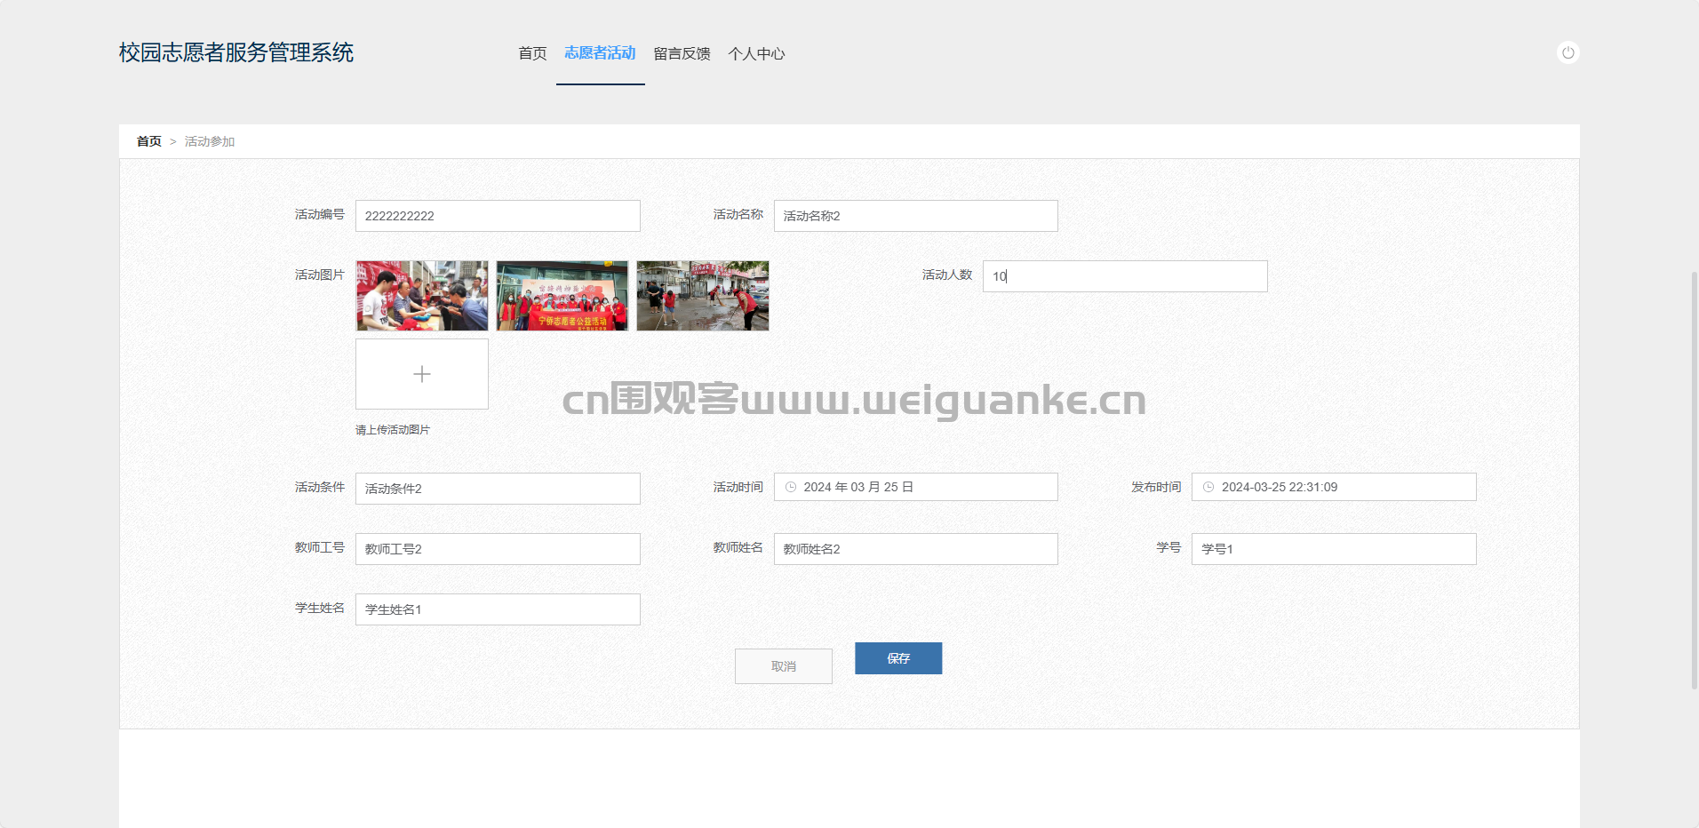
Task: Click clock icon in 发布时间 field
Action: [x=1208, y=487]
